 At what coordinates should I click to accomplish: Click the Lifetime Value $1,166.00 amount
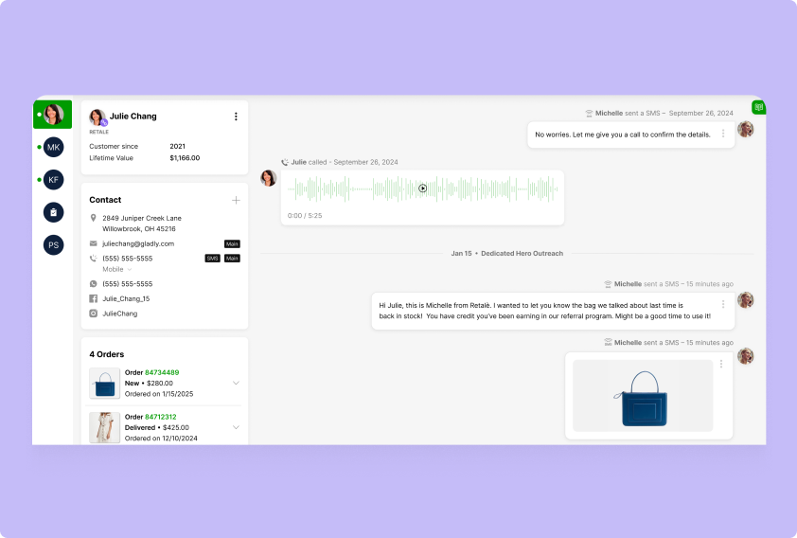pos(185,158)
